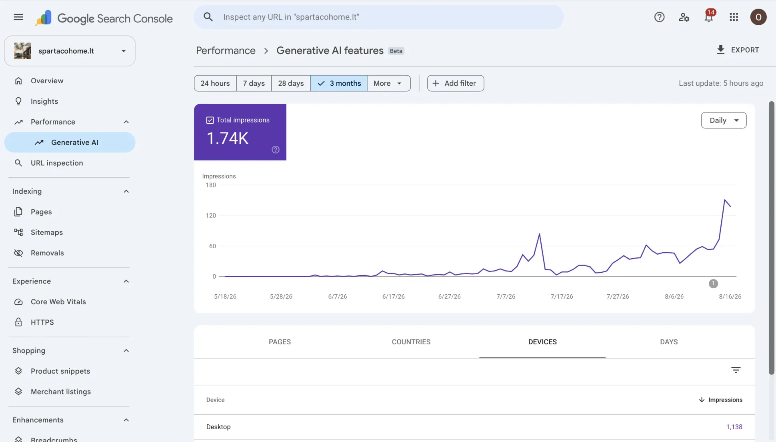Switch to the DEVICES tab
Screen dimensions: 776x442
pyautogui.click(x=542, y=342)
